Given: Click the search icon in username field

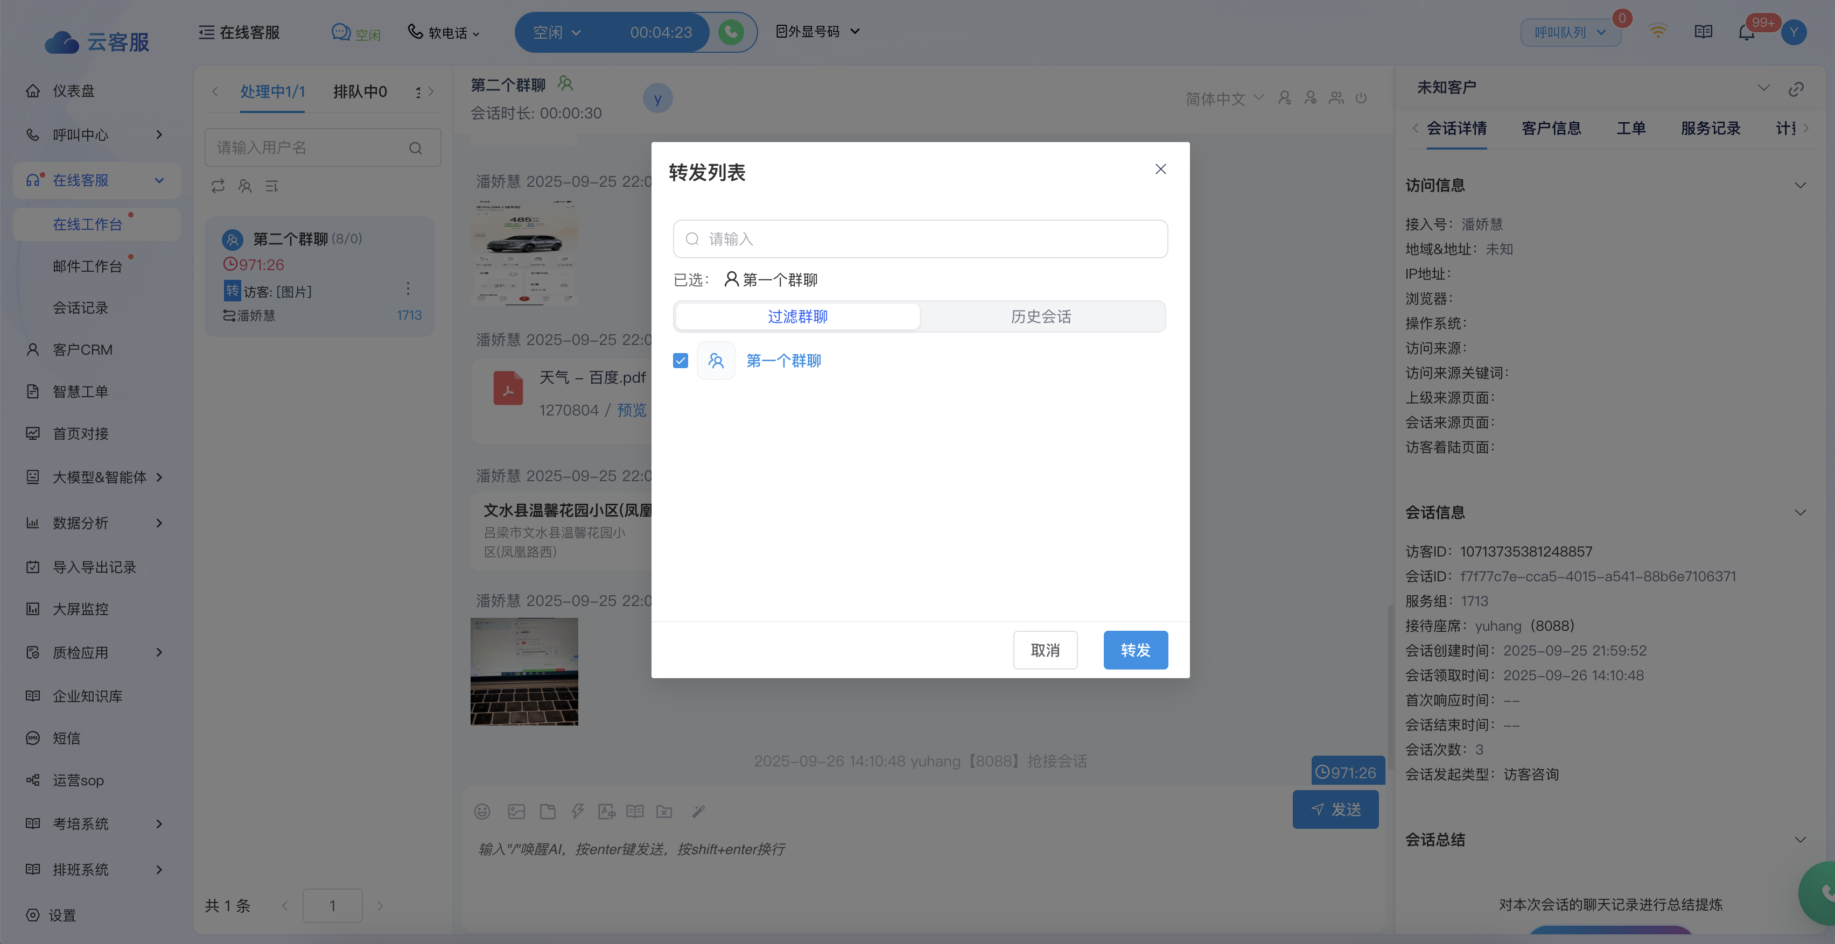Looking at the screenshot, I should 415,148.
